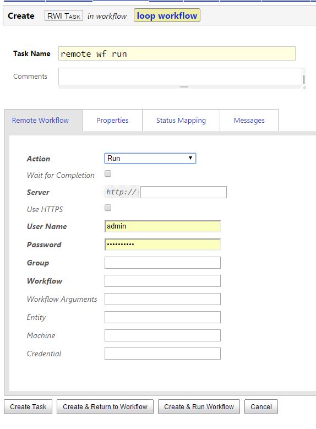Open the Action dropdown set to Run
This screenshot has height=429, width=316.
(x=150, y=159)
